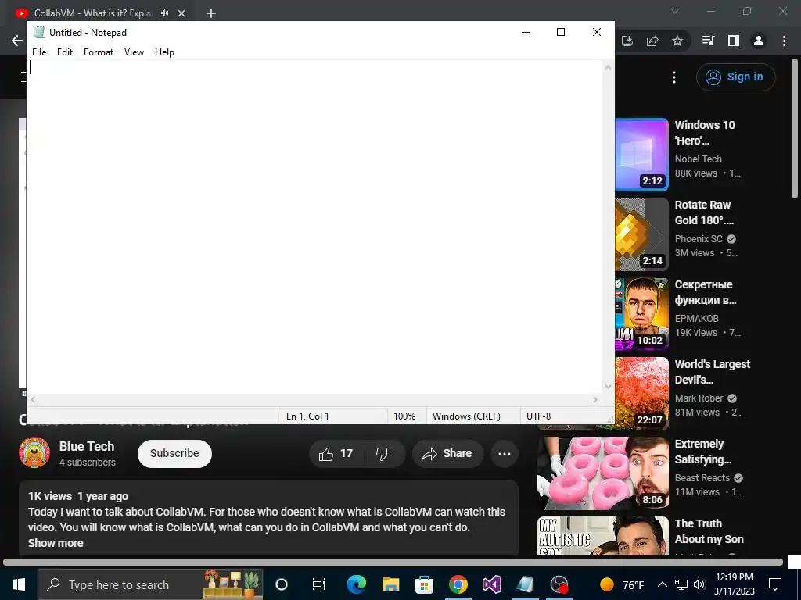Open the Blue Tech channel avatar

click(x=34, y=452)
